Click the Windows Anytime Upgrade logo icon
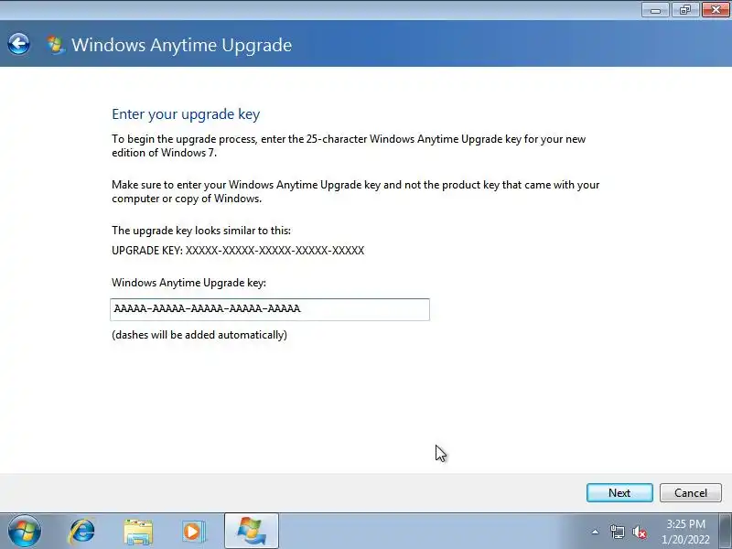This screenshot has height=549, width=732. point(56,45)
